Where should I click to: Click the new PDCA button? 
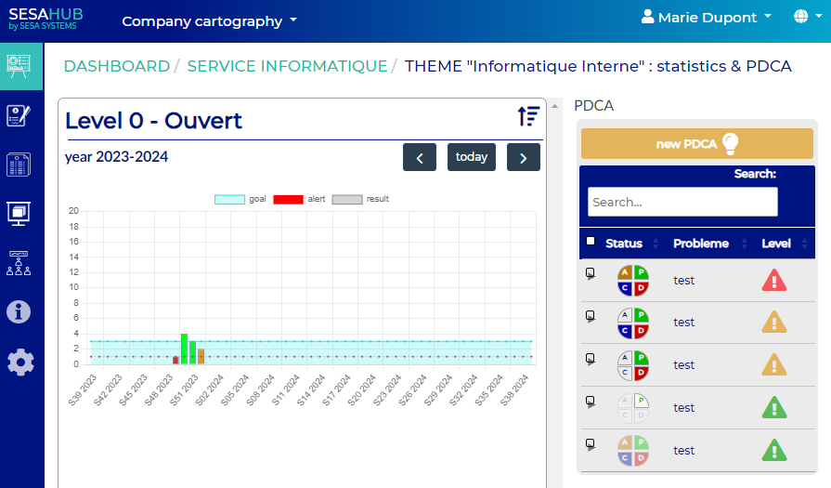tap(696, 144)
